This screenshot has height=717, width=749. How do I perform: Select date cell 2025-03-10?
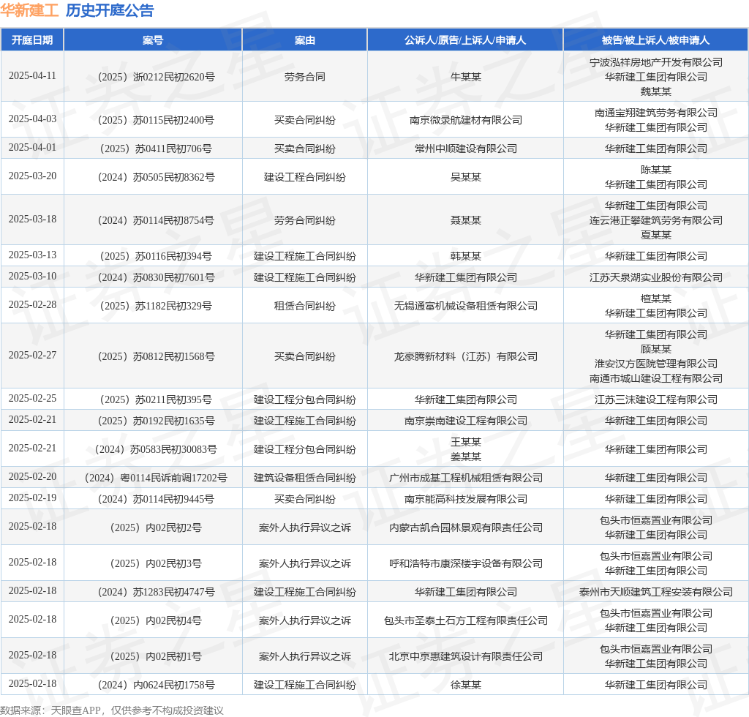coord(32,277)
